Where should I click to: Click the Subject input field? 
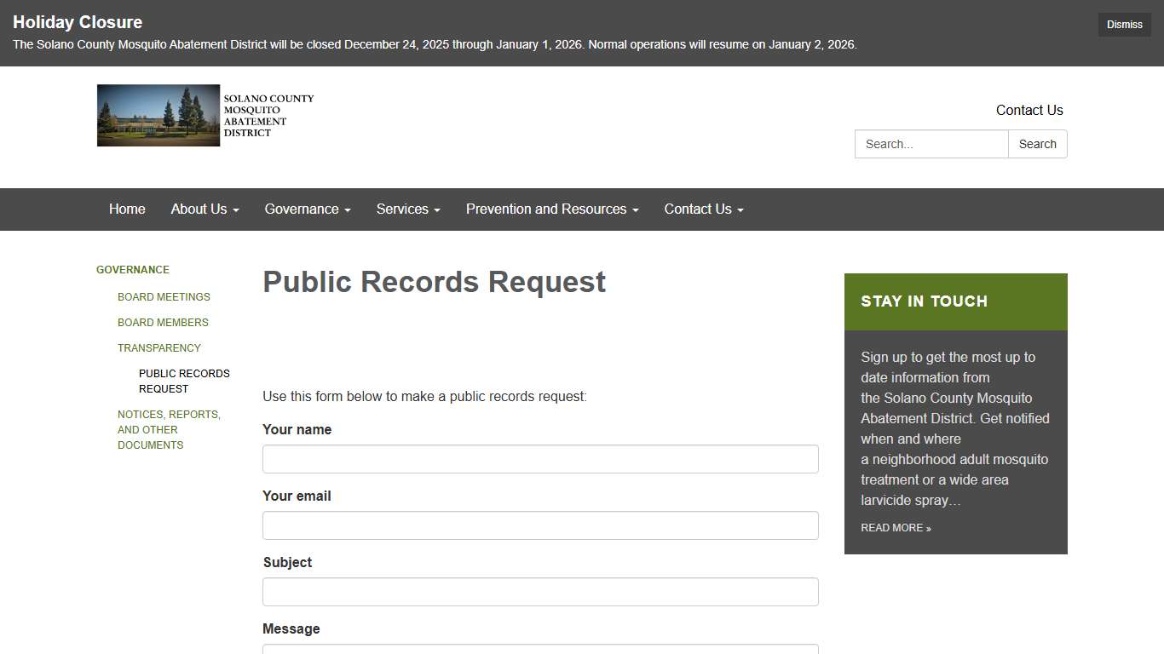tap(539, 591)
